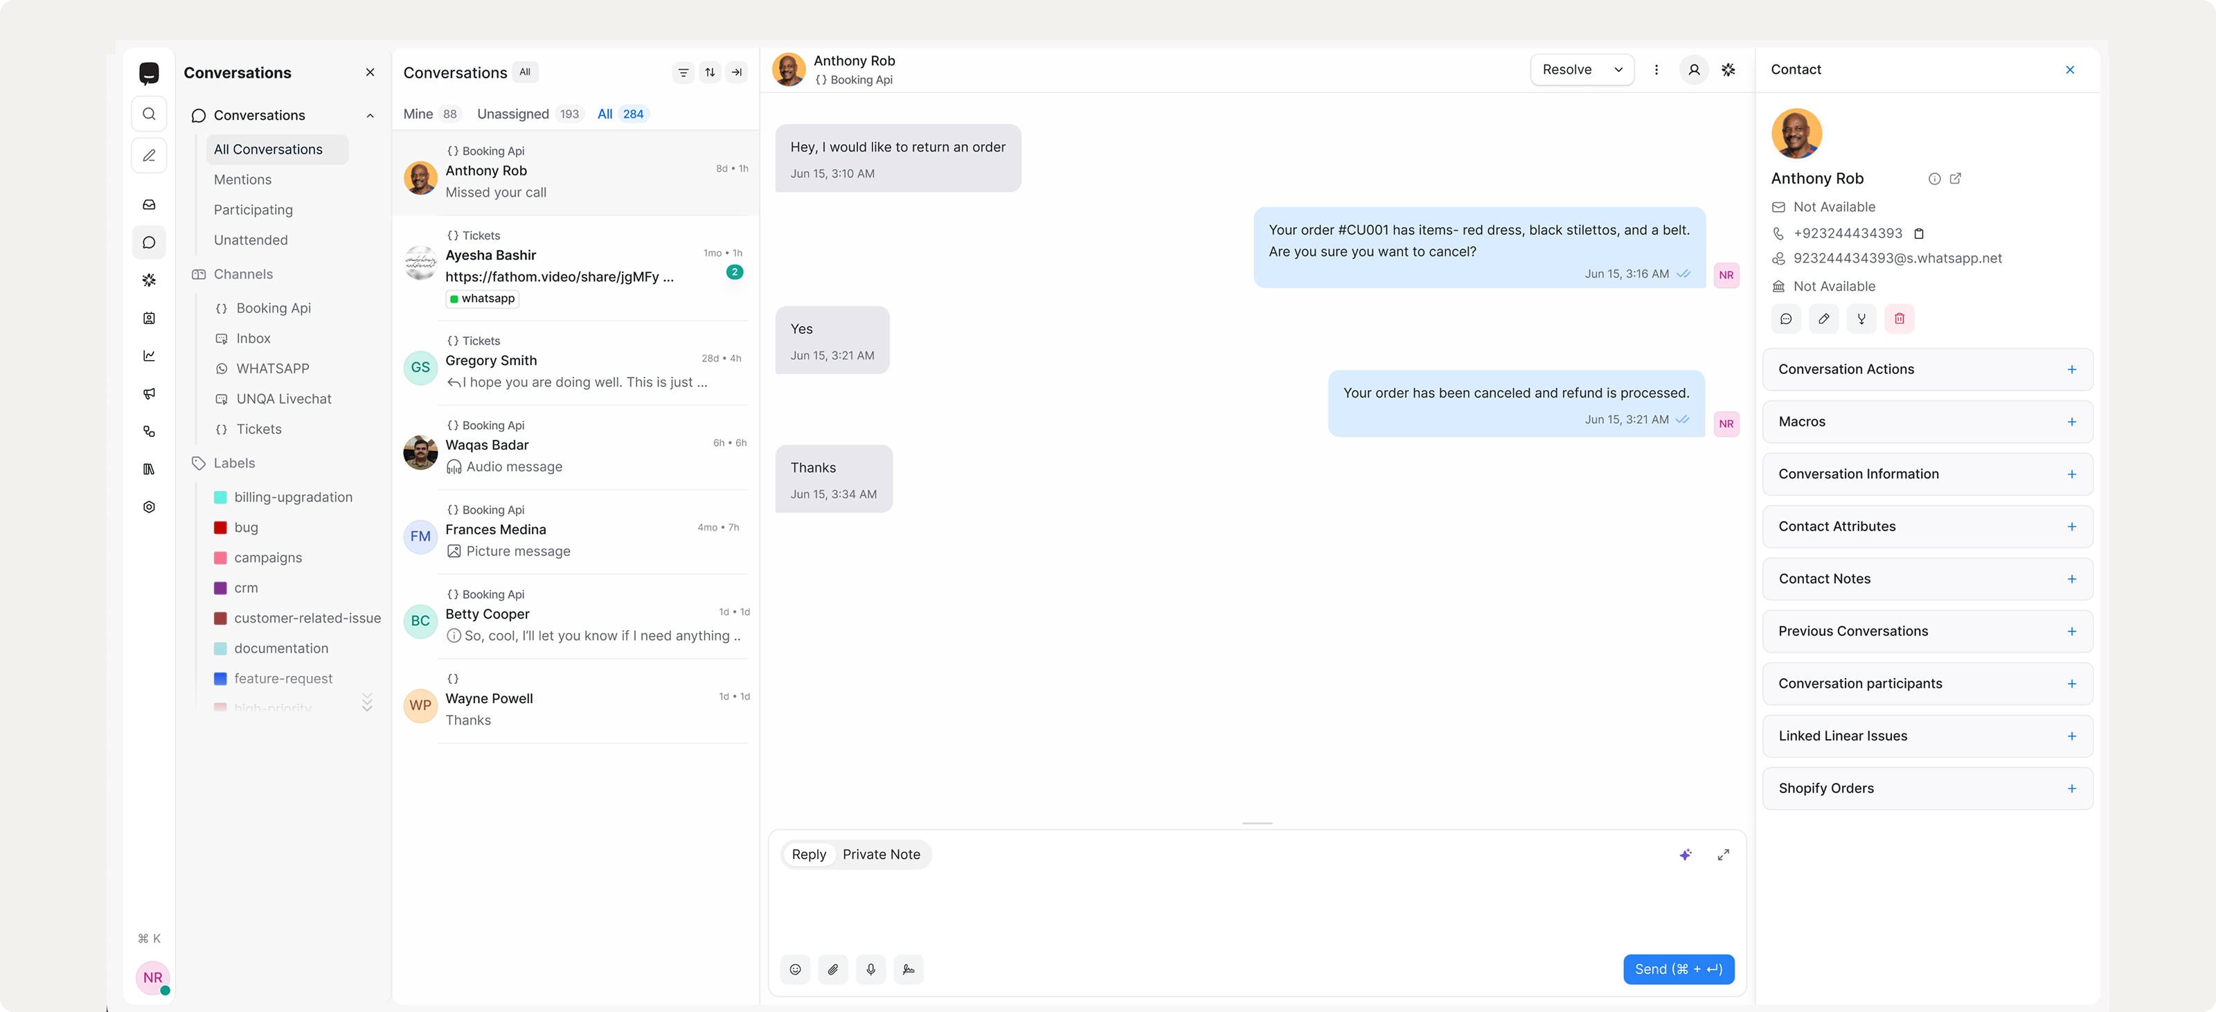Insert signature icon in reply toolbar

point(909,970)
